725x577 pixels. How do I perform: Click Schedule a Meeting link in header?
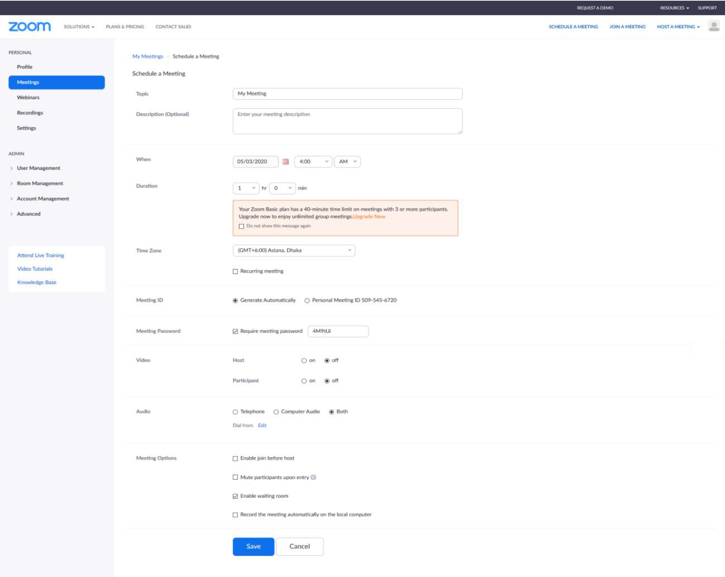coord(573,26)
